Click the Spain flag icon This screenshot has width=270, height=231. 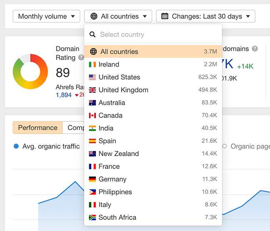click(93, 141)
